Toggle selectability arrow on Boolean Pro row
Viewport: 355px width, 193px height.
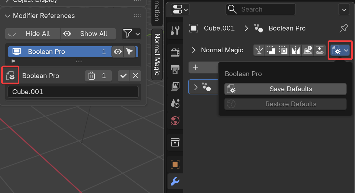coord(130,52)
